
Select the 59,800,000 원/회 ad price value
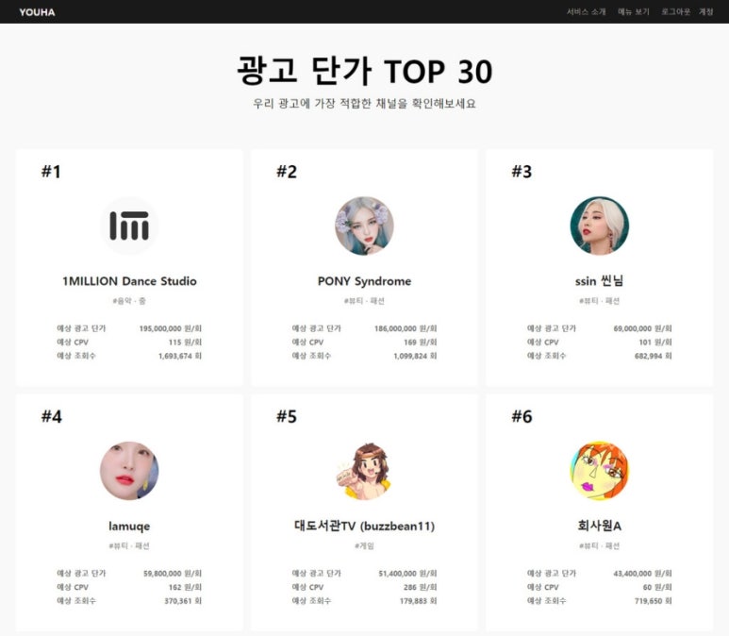173,574
